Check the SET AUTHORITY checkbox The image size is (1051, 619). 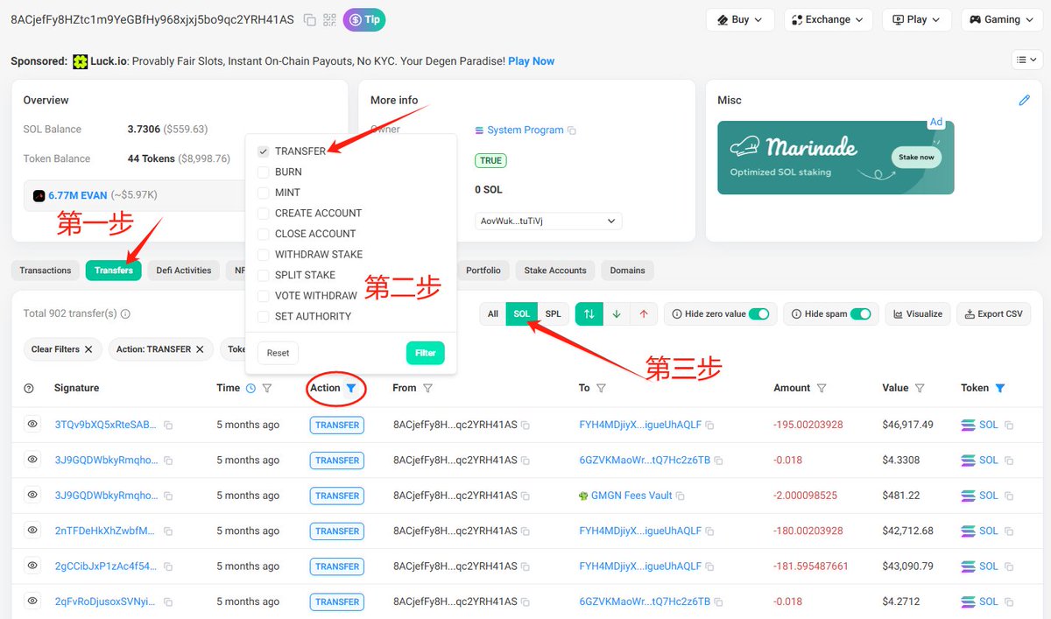(264, 316)
